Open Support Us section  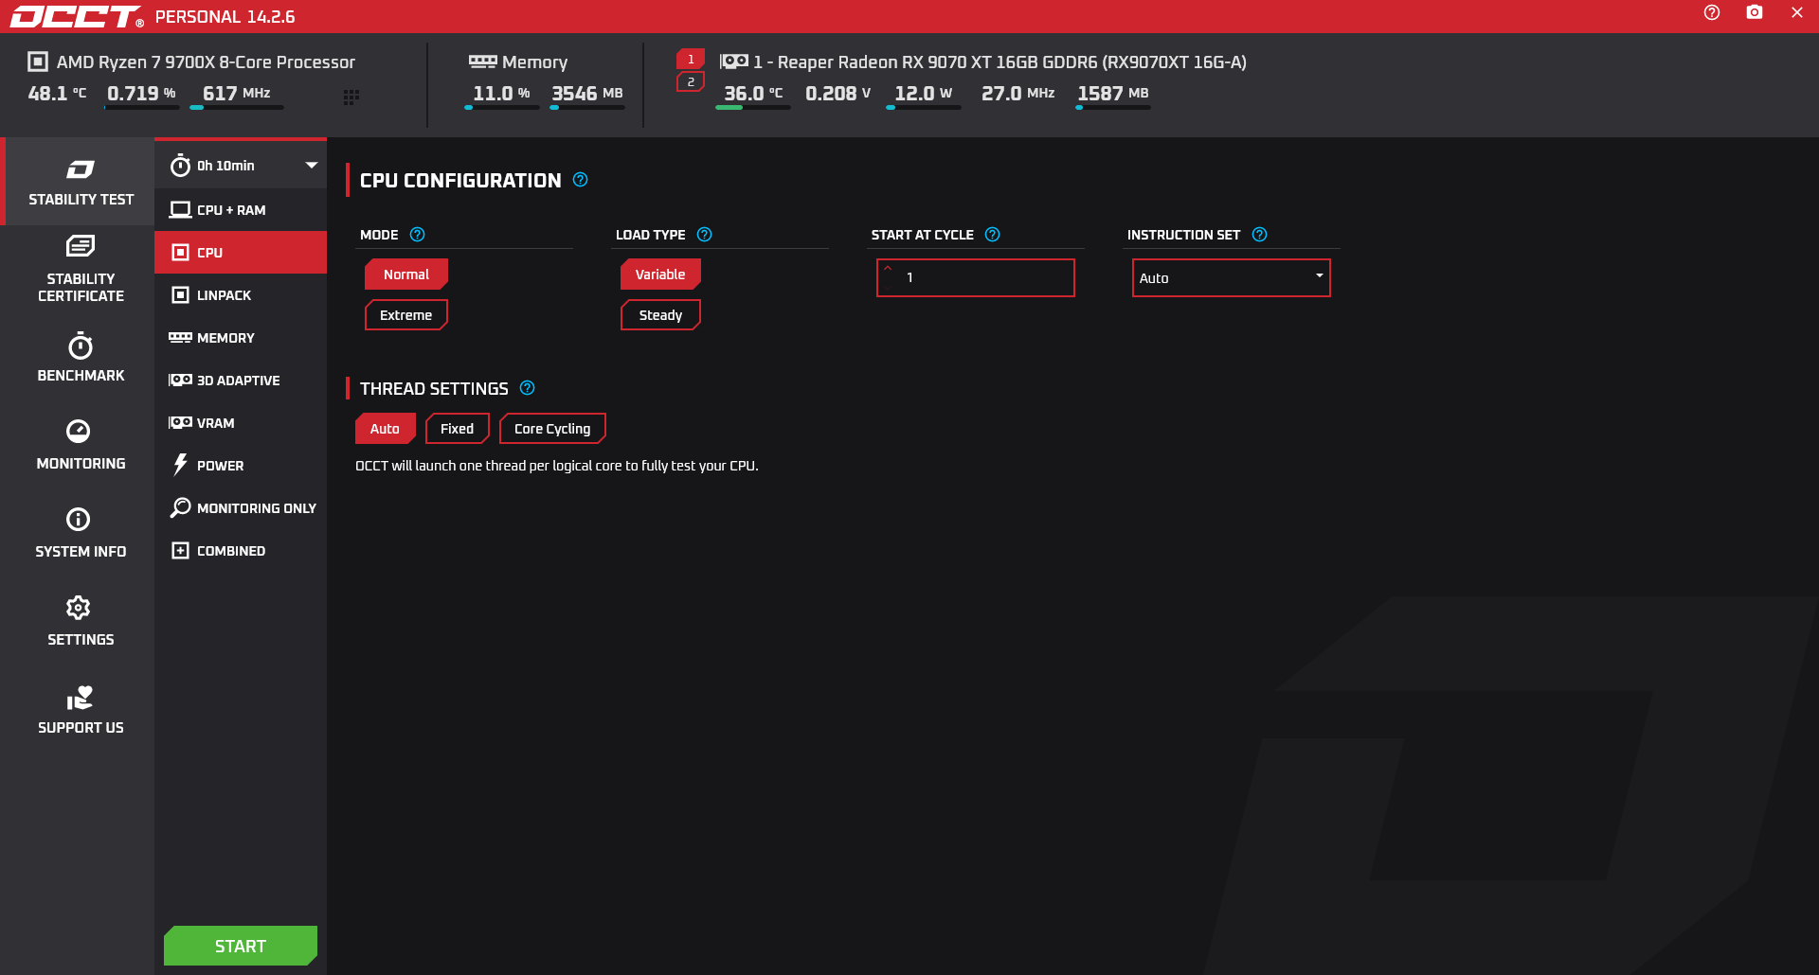point(81,710)
